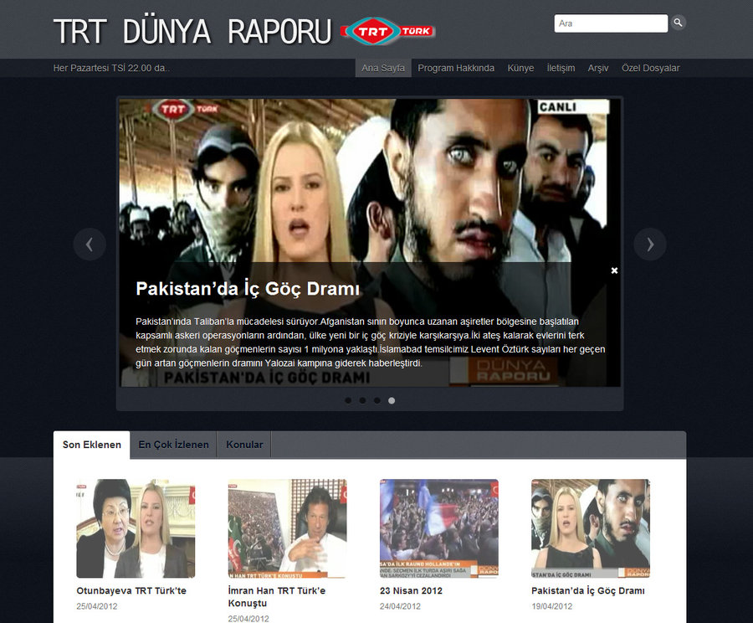
Task: Open the Ana Sayfa menu item
Action: (383, 68)
